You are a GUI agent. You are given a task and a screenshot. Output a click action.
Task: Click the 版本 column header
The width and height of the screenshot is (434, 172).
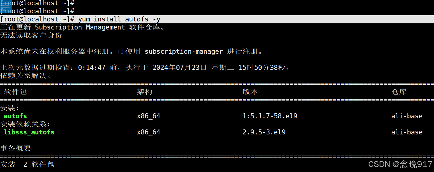(250, 92)
